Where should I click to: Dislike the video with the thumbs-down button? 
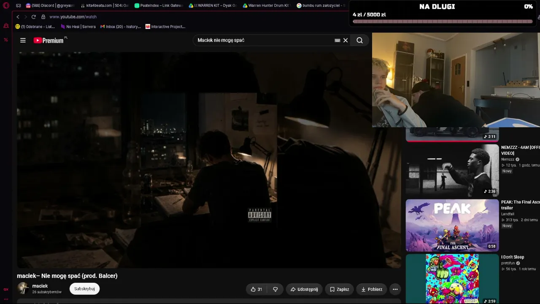click(x=275, y=289)
